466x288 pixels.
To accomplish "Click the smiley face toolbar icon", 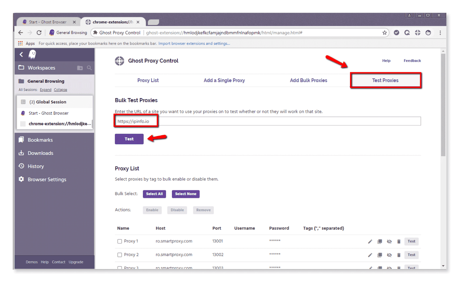I will tap(428, 33).
